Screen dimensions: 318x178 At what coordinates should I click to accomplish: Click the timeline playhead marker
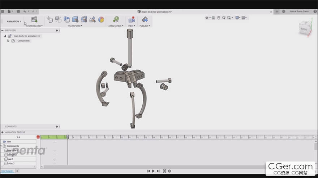(x=68, y=137)
